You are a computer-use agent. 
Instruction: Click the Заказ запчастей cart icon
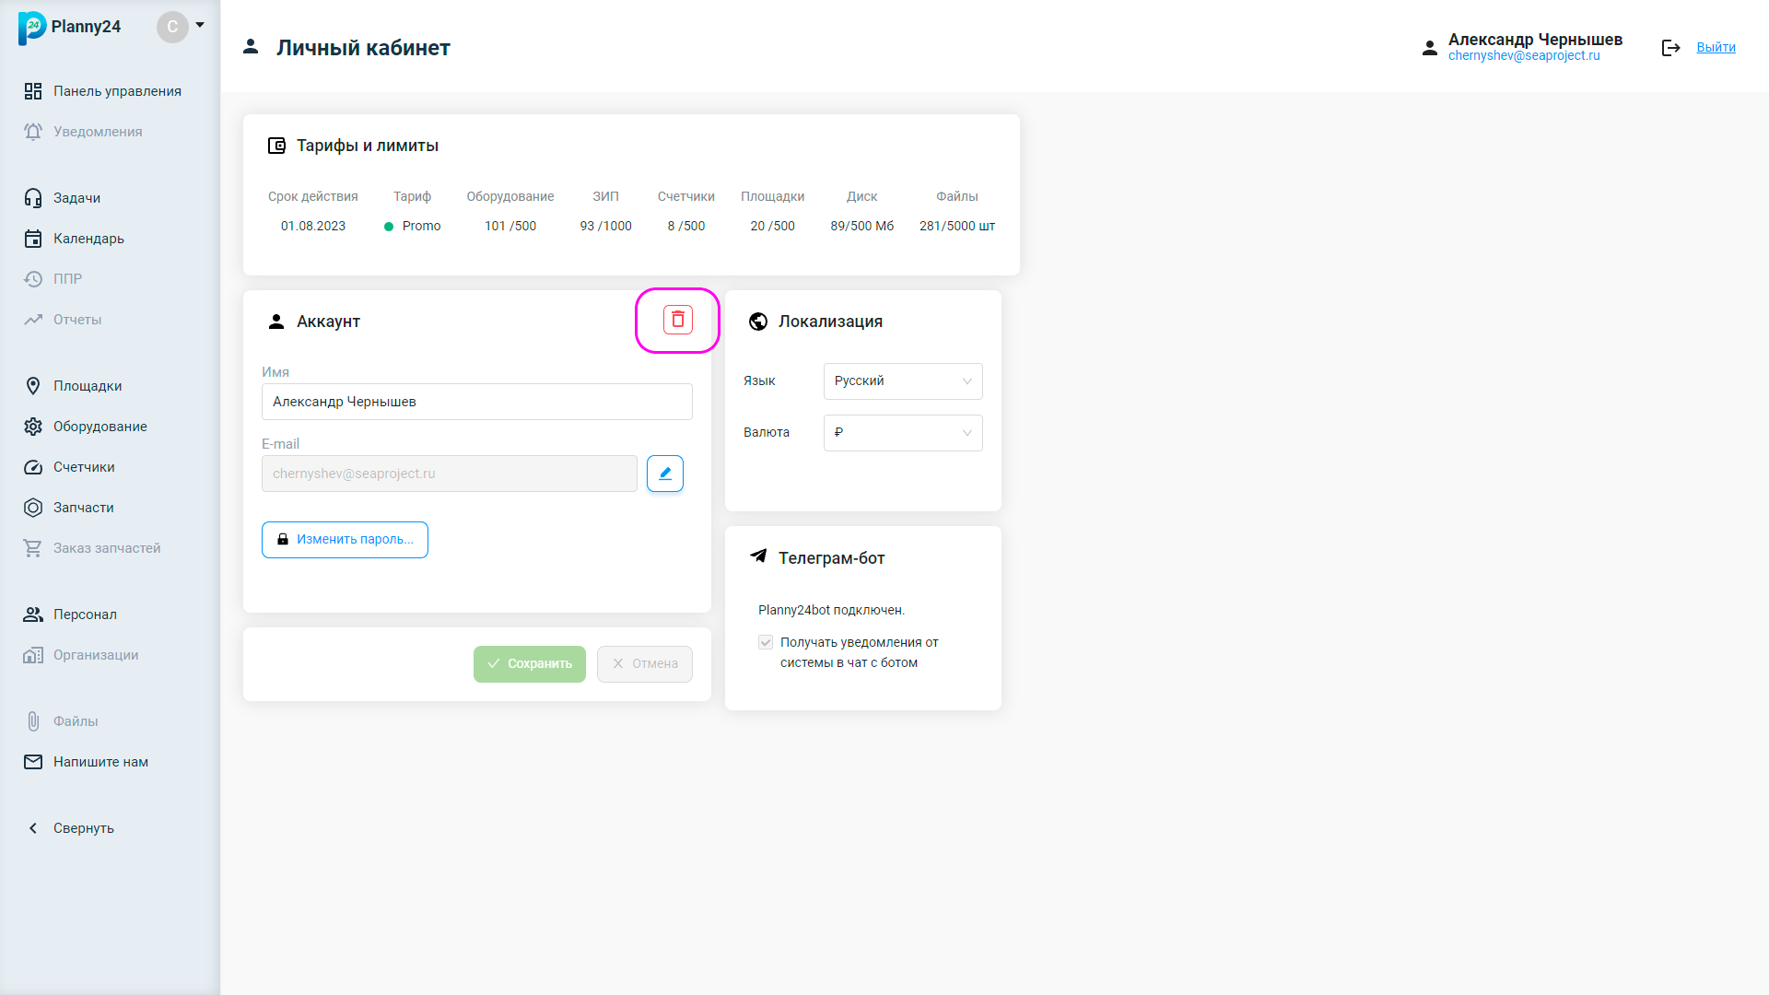click(33, 548)
